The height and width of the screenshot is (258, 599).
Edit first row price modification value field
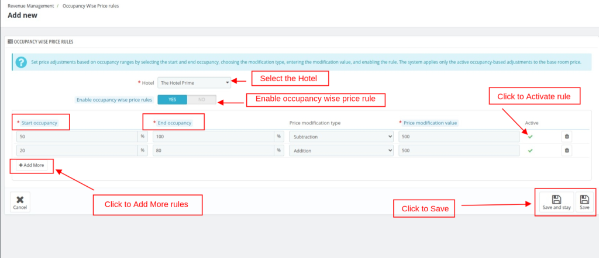click(x=459, y=136)
